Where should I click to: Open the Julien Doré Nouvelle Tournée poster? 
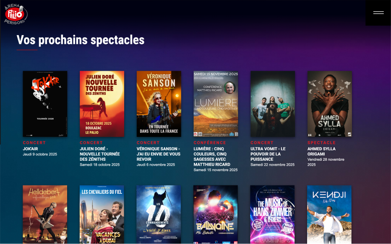point(102,104)
